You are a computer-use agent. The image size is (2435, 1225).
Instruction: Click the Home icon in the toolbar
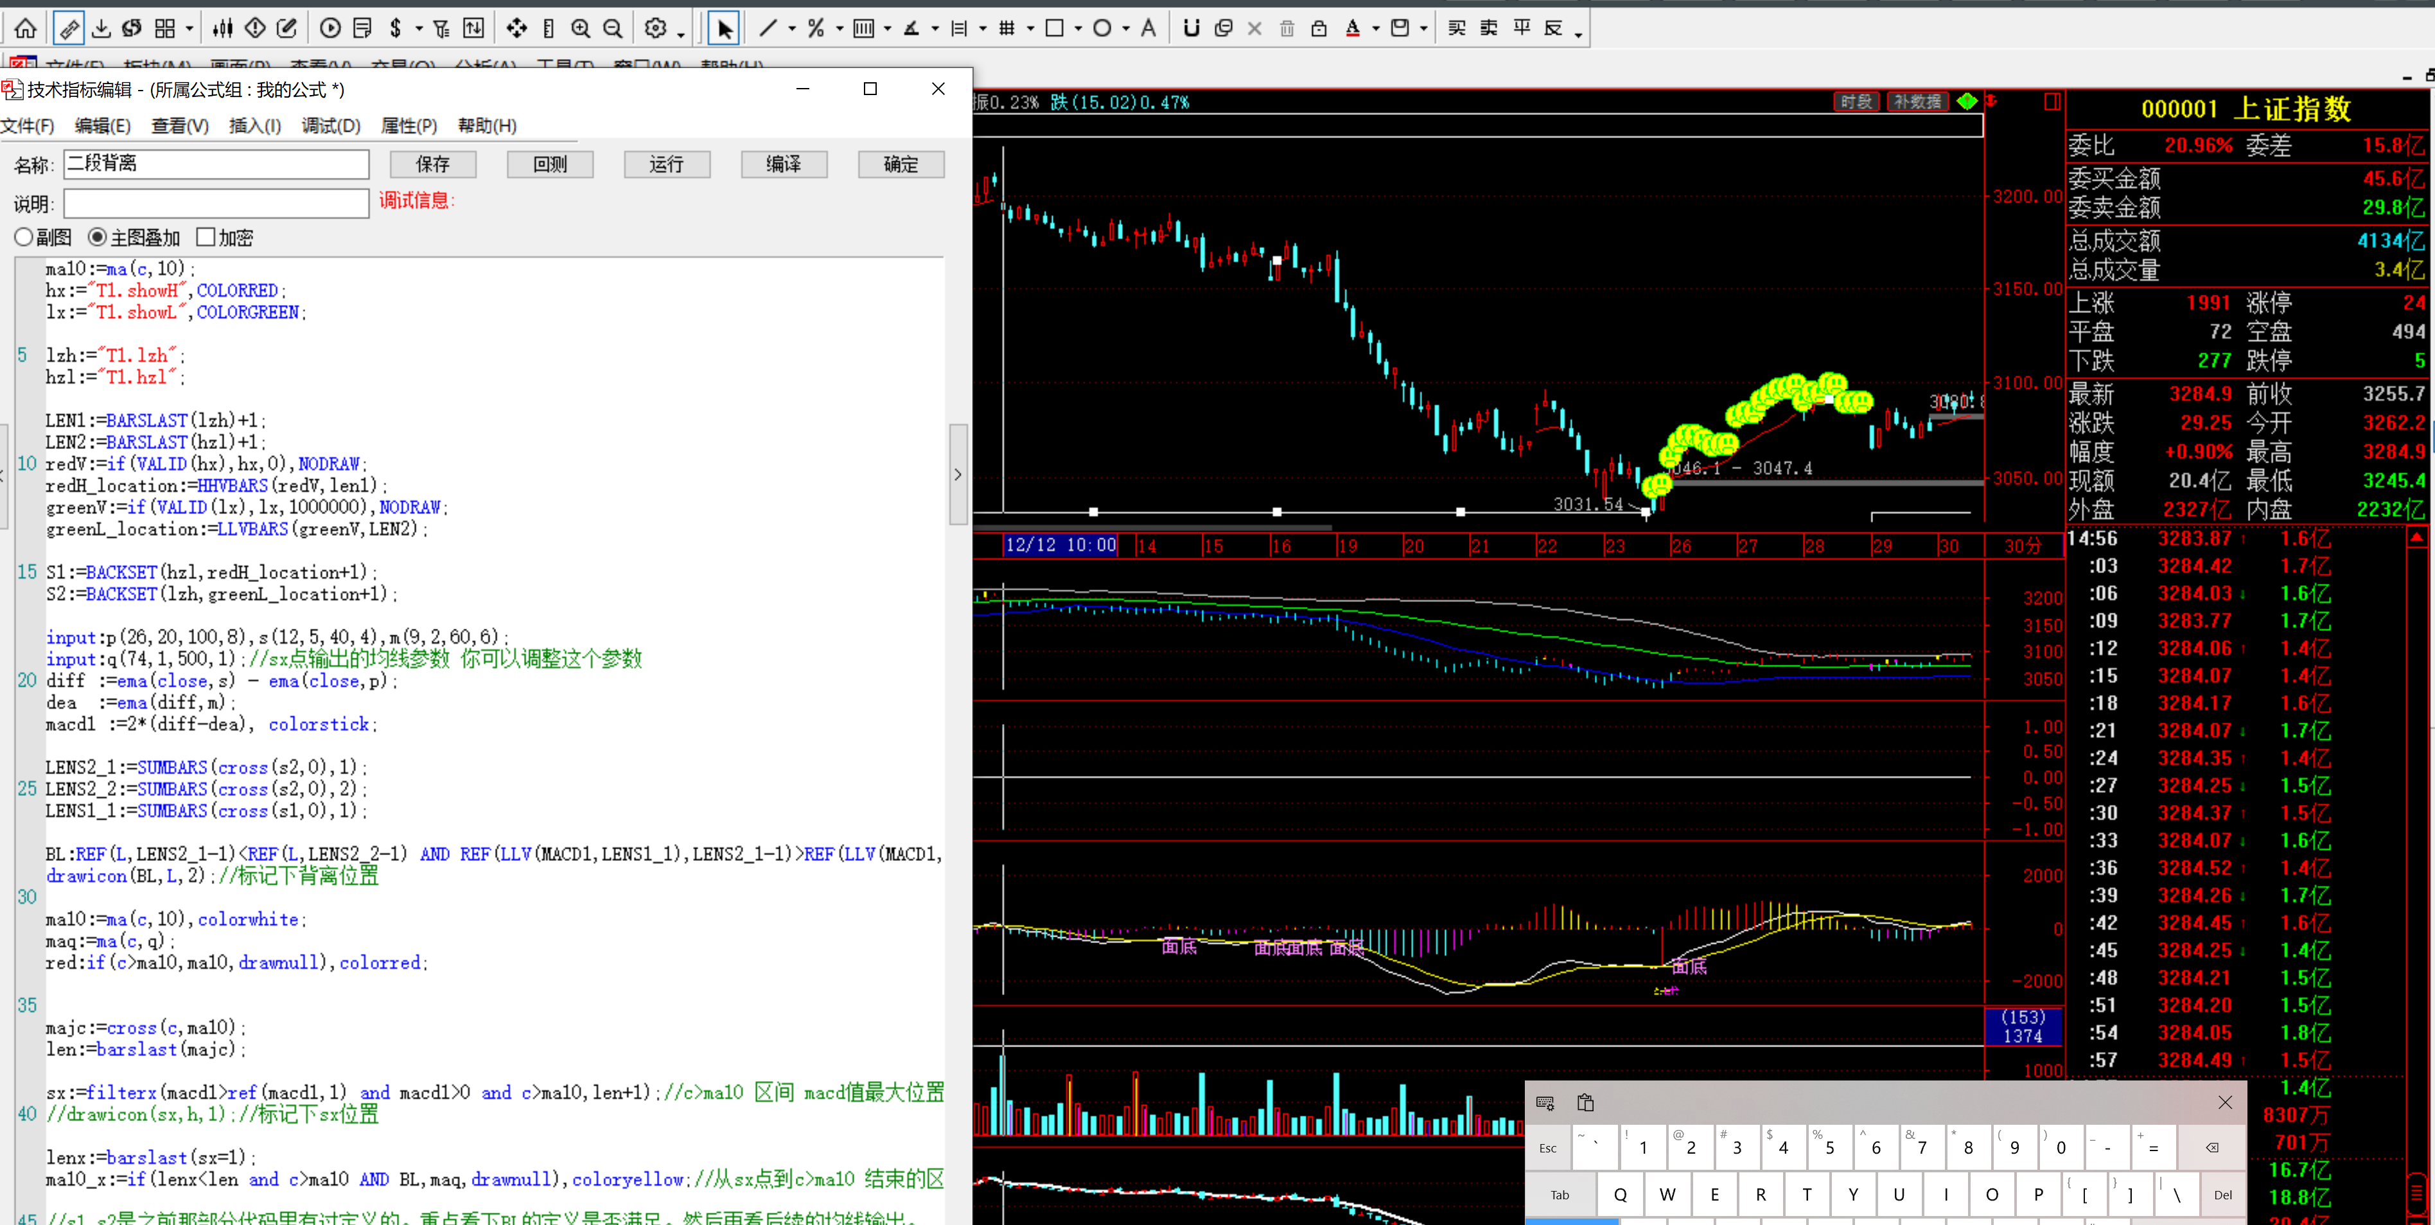coord(26,28)
